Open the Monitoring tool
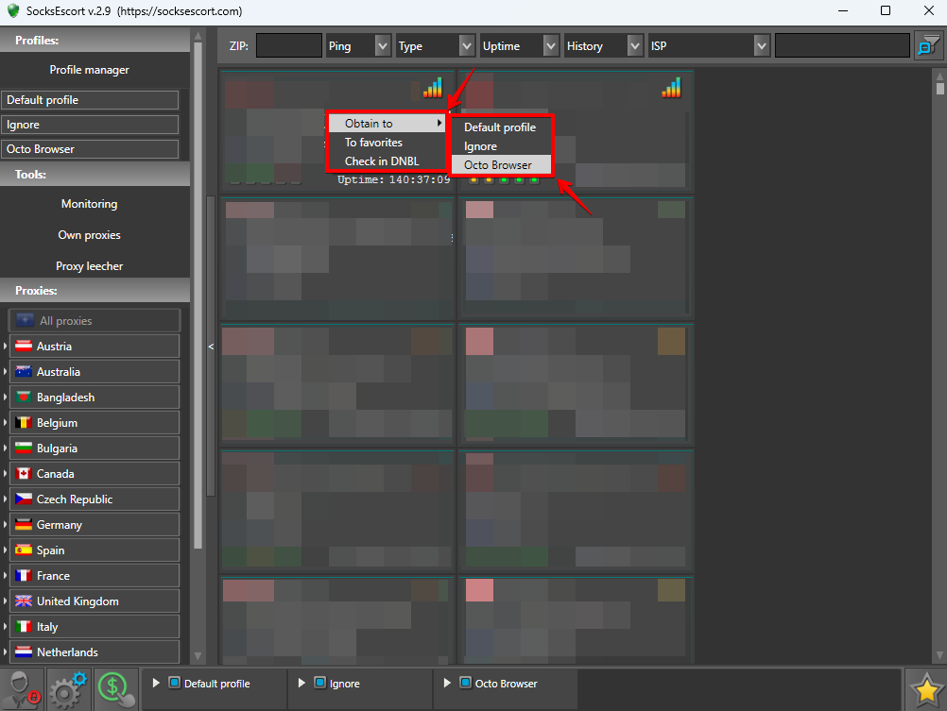 (x=90, y=203)
